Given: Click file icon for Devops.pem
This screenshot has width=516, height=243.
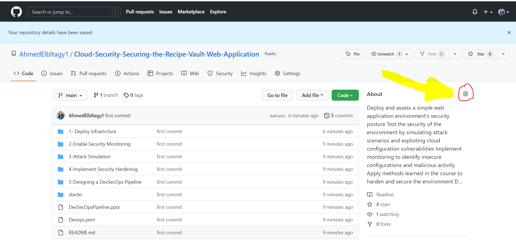Looking at the screenshot, I should tap(61, 220).
